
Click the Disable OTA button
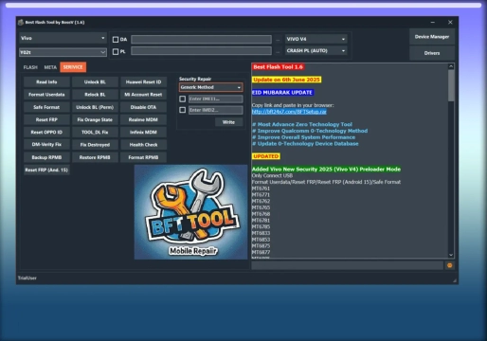pyautogui.click(x=143, y=107)
